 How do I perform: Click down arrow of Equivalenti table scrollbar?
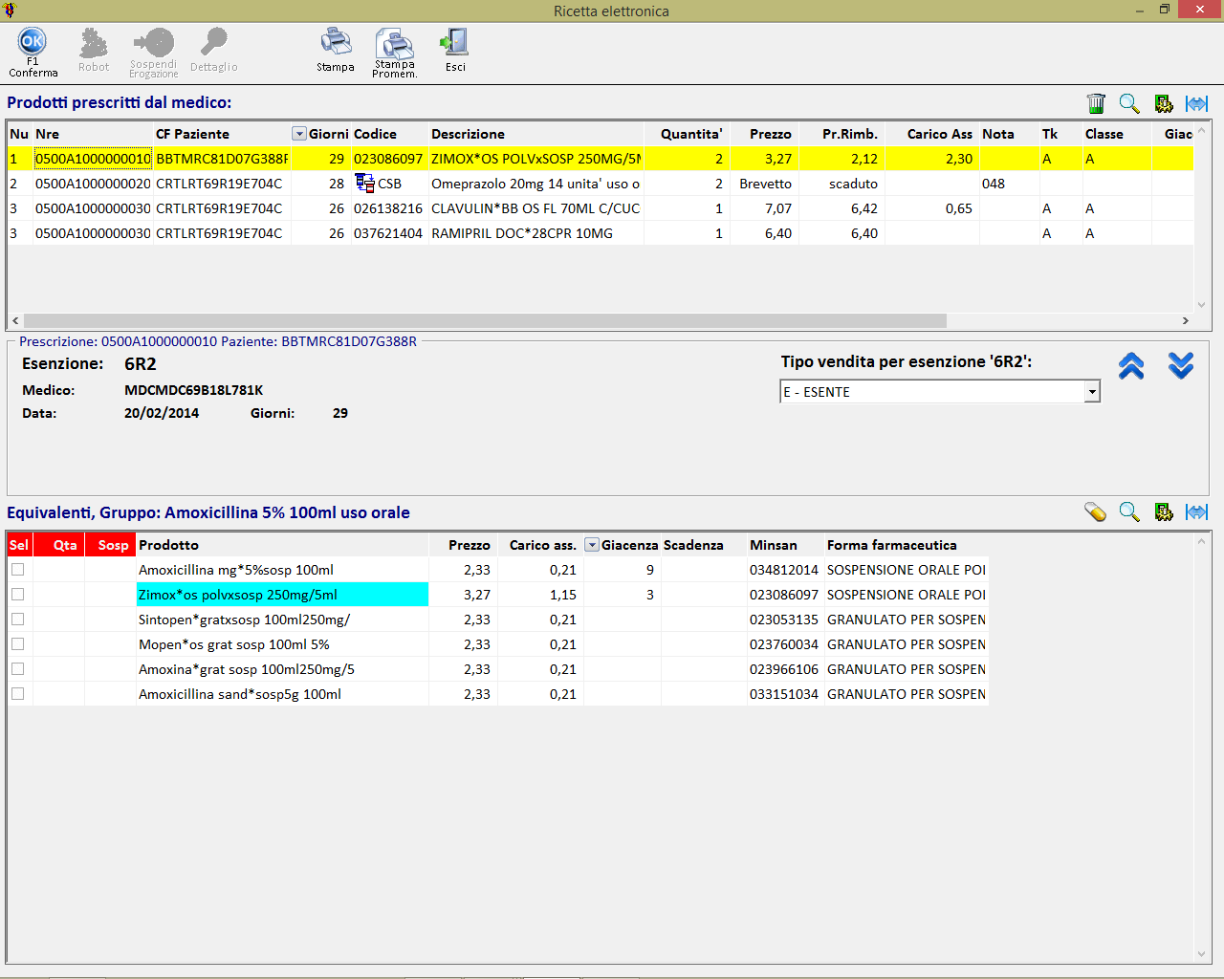point(1202,954)
